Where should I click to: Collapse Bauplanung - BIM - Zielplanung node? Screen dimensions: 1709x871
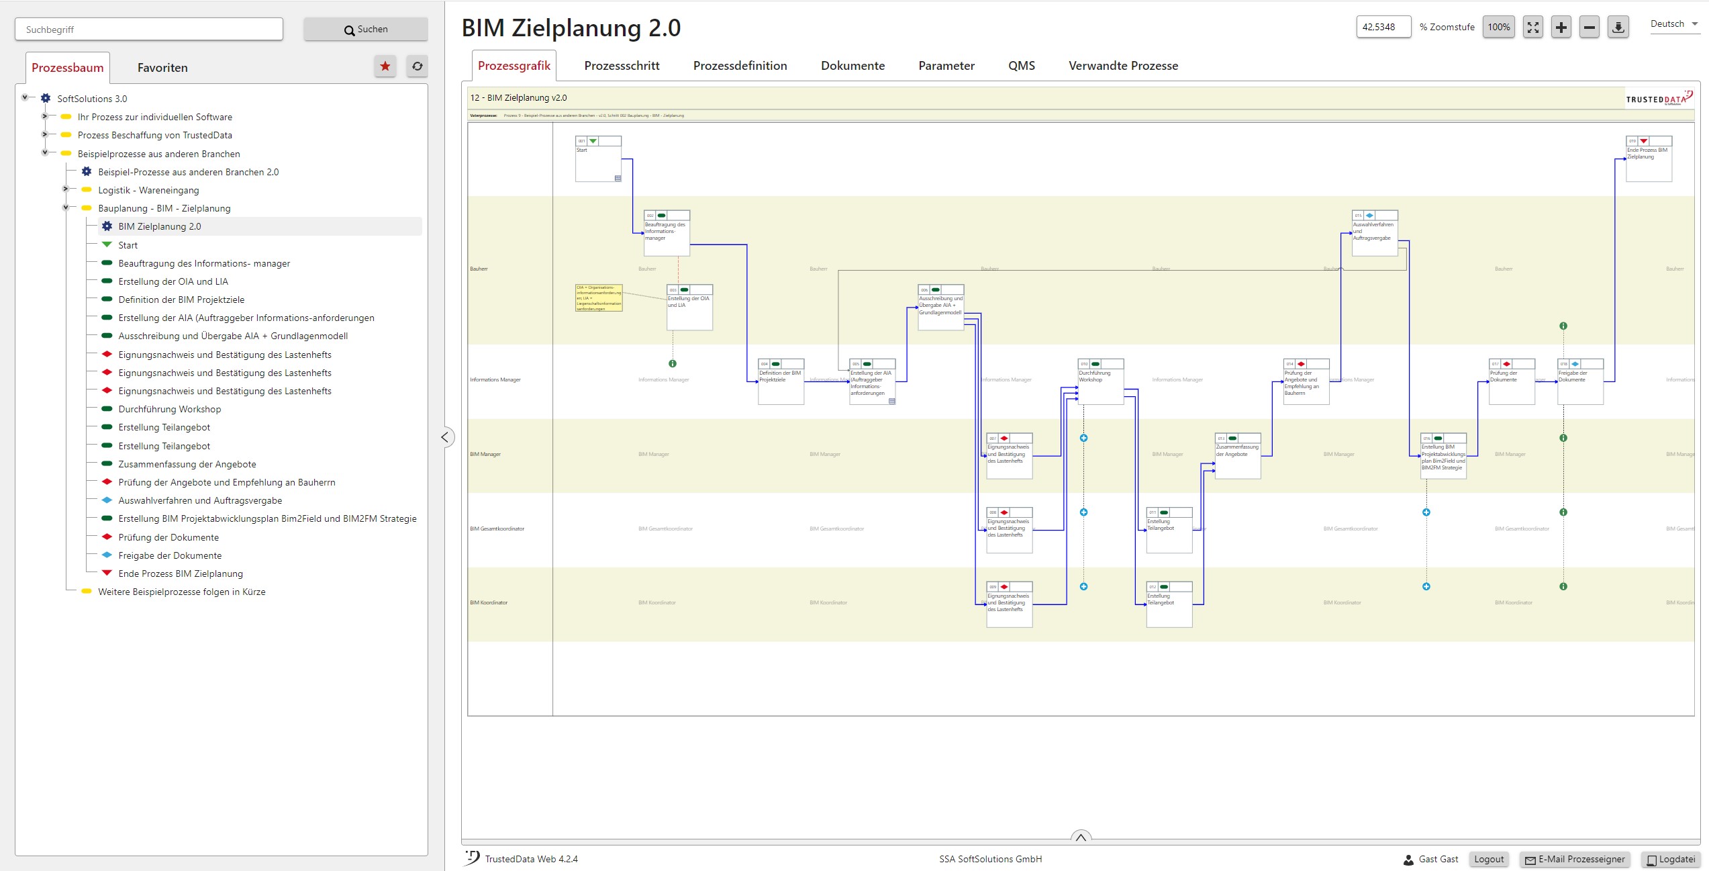click(x=65, y=207)
